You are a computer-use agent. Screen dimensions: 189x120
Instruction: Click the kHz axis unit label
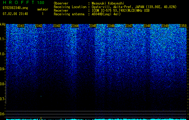click(x=3, y=24)
